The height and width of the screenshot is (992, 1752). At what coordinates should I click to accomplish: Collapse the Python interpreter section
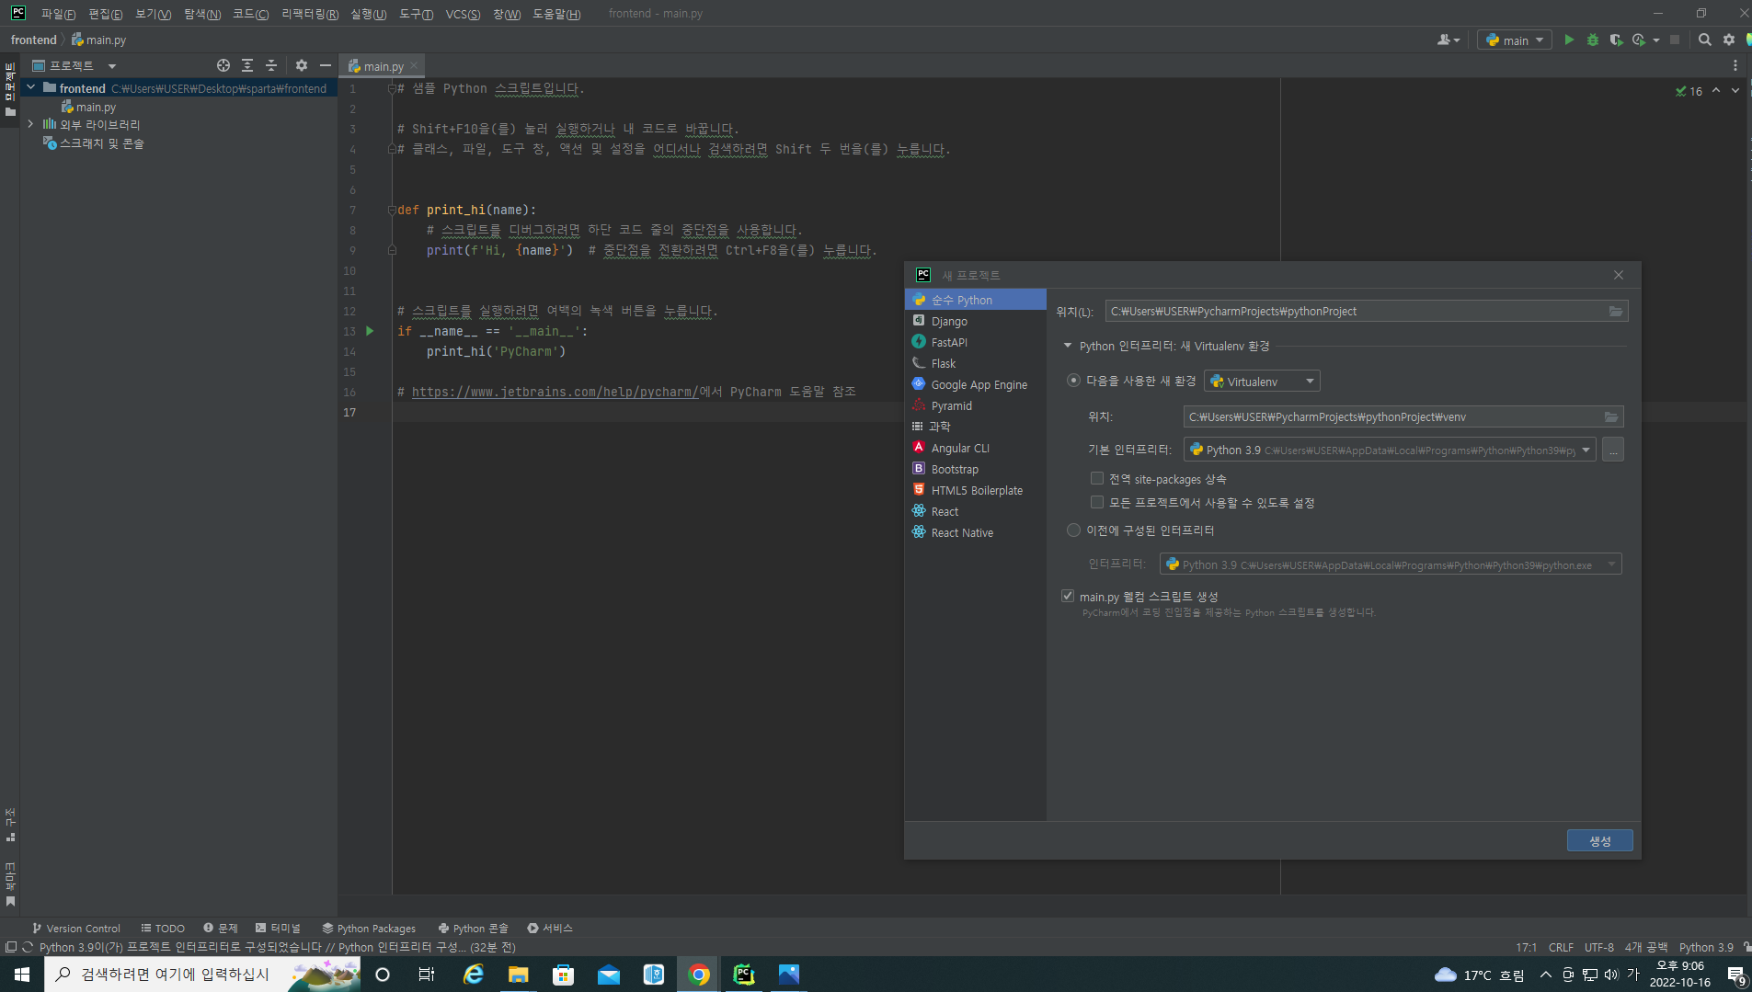click(1068, 346)
